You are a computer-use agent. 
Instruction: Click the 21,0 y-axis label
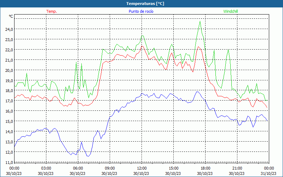coord(9,60)
